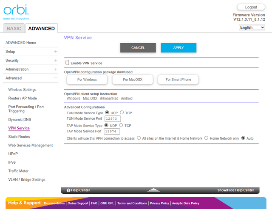Choose Home Network only access option
This screenshot has height=209, width=272.
tap(206, 138)
